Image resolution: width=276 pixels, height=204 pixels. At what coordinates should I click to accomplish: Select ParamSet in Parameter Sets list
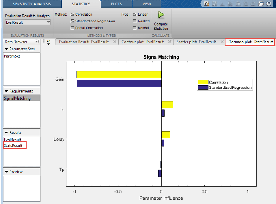12,56
